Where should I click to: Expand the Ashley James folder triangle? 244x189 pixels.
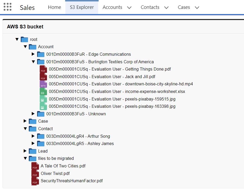[33, 143]
